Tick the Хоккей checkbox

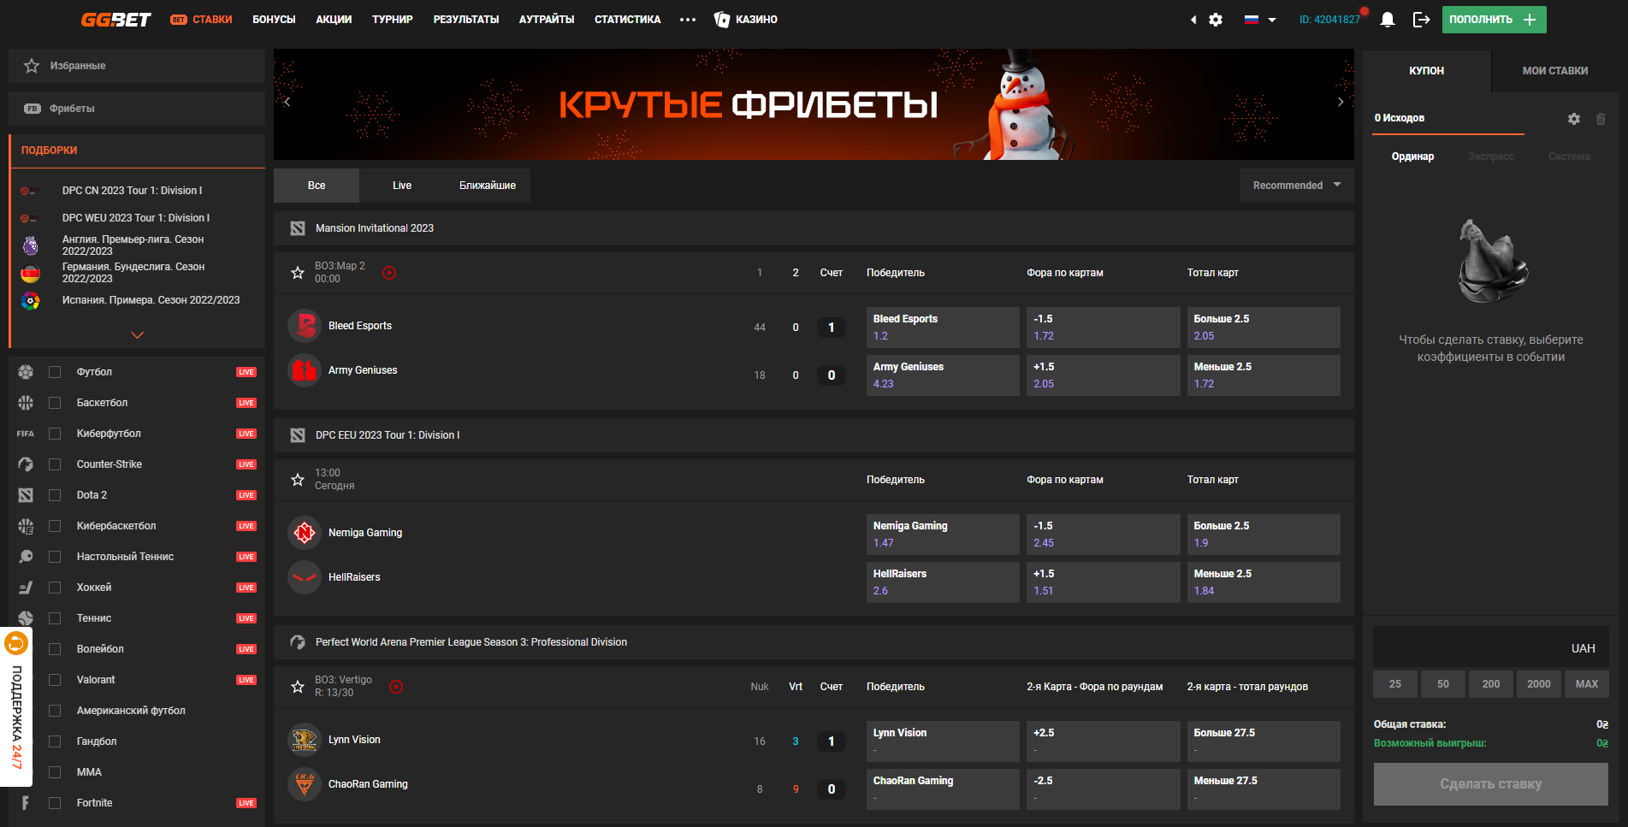(x=55, y=588)
